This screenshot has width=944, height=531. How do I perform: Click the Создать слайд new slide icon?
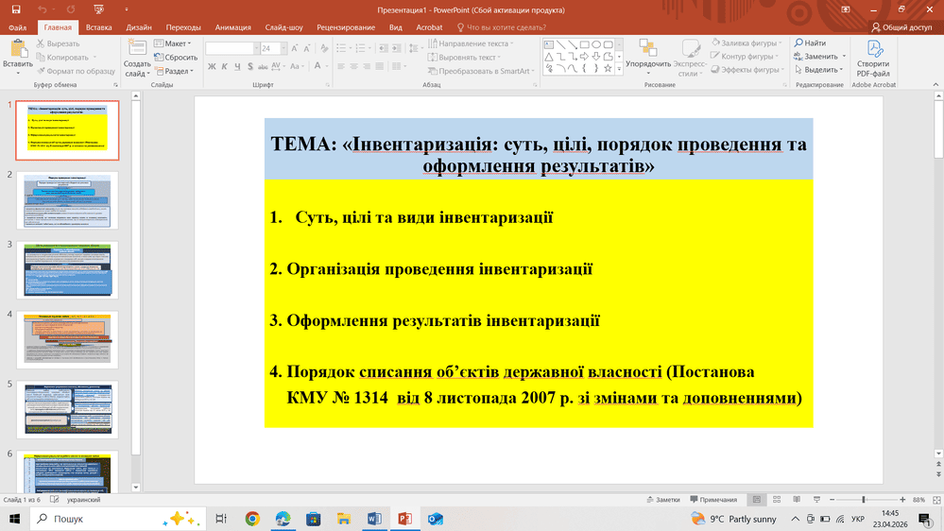pos(137,51)
